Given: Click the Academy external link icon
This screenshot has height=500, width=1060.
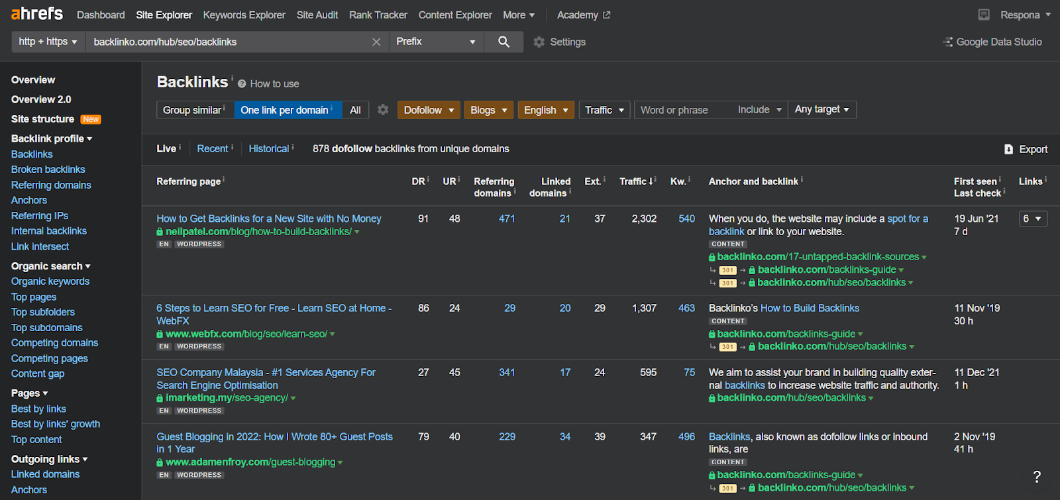Looking at the screenshot, I should pyautogui.click(x=606, y=15).
